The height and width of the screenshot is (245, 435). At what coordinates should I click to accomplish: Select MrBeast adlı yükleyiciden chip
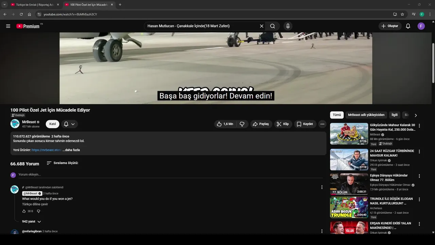[x=366, y=115]
